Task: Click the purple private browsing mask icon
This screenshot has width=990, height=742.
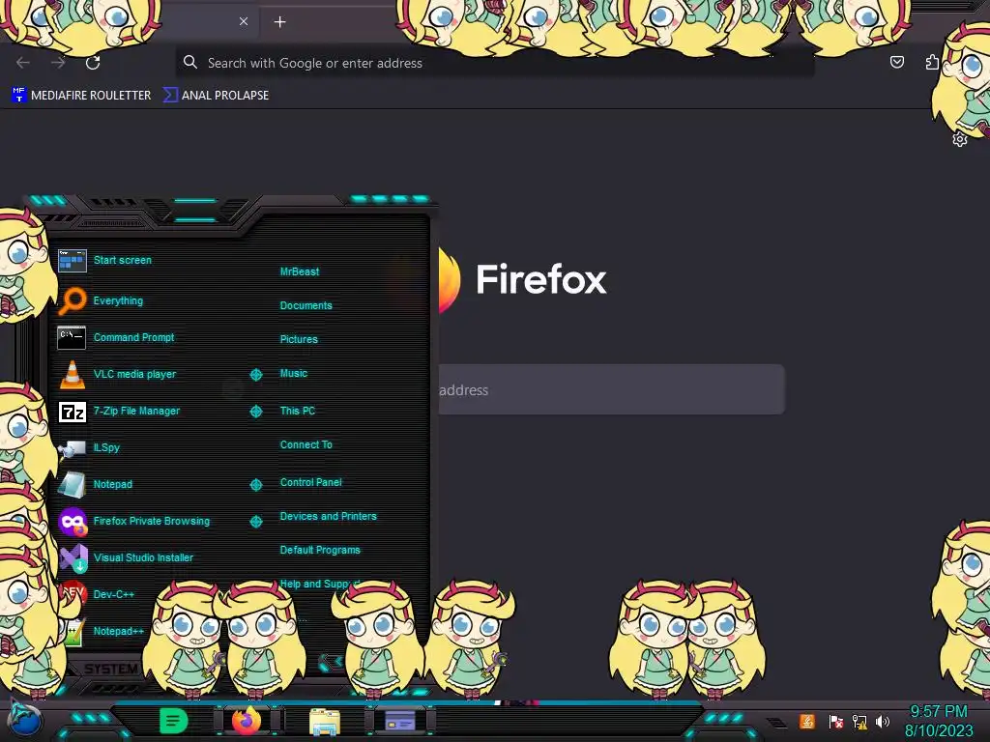Action: pyautogui.click(x=73, y=521)
